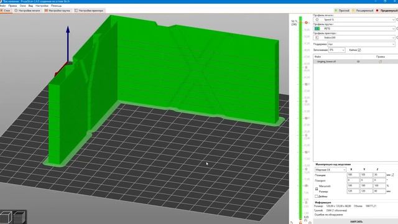Toggle the scale proportions lock icon

pyautogui.click(x=317, y=189)
